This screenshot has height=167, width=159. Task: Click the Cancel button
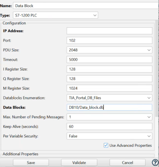pyautogui.click(x=127, y=163)
